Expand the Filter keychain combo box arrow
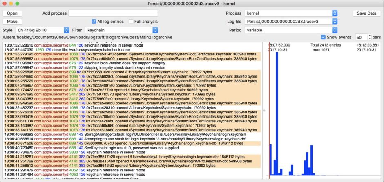This screenshot has width=384, height=182. coord(155,30)
